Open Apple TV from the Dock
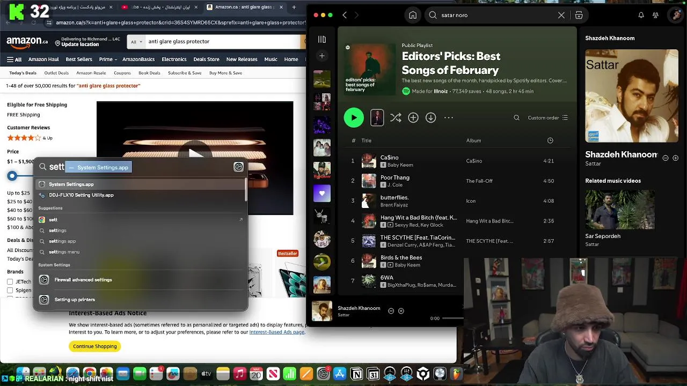687x386 pixels. point(206,374)
